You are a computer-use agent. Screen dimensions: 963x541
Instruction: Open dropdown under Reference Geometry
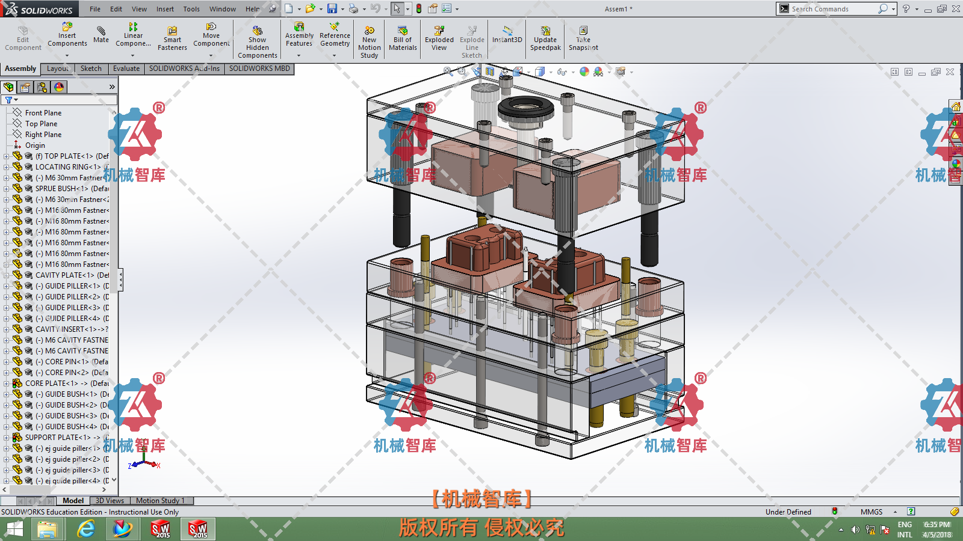(334, 55)
